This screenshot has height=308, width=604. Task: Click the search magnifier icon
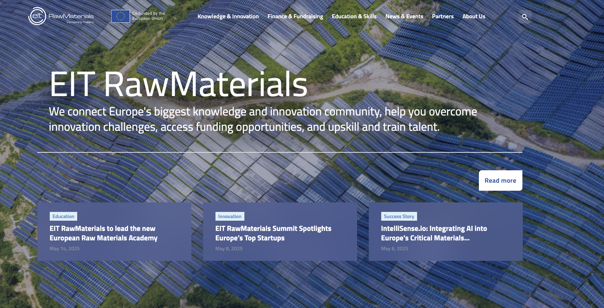(525, 17)
